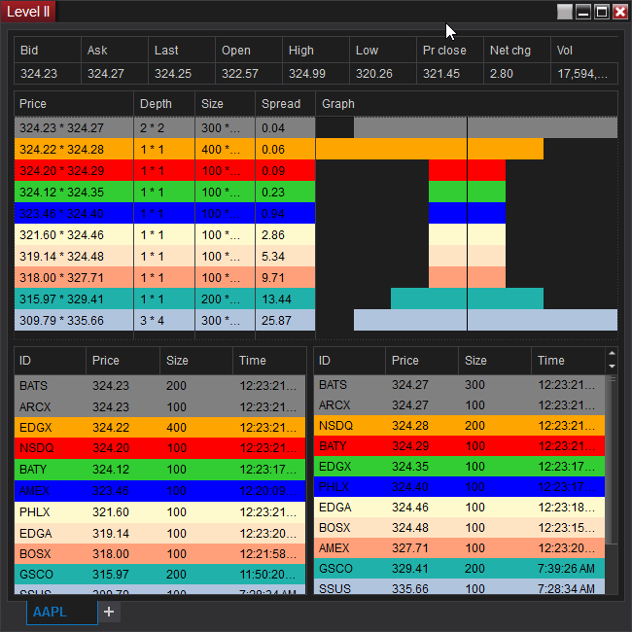
Task: Select BATS ask row at 324.27
Action: tap(460, 385)
